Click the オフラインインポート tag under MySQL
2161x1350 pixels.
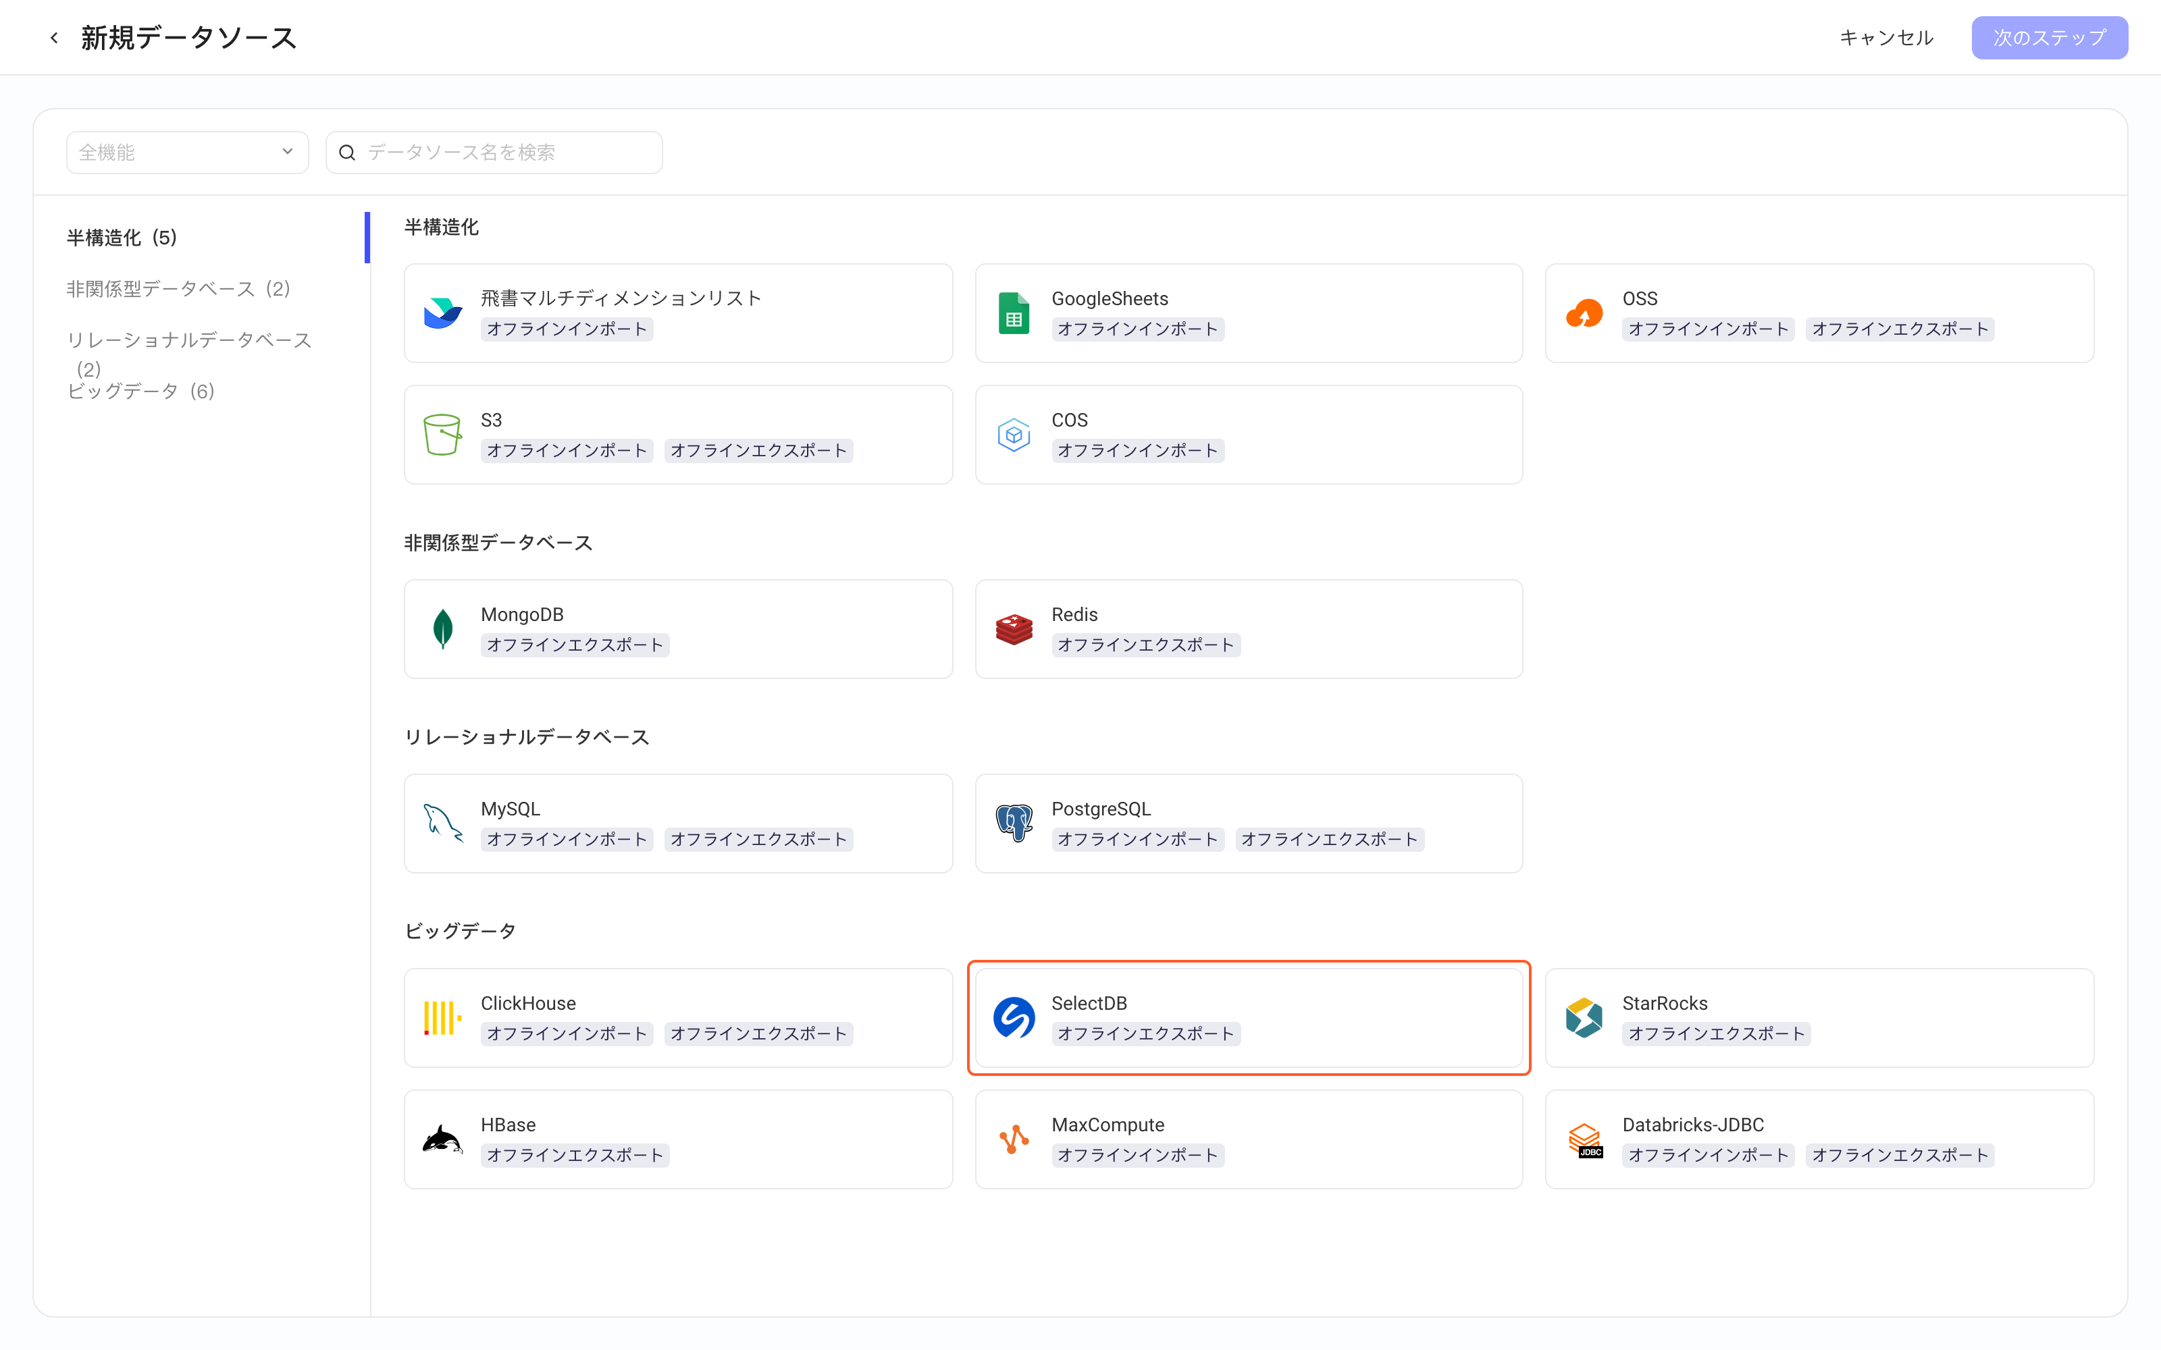(x=567, y=839)
